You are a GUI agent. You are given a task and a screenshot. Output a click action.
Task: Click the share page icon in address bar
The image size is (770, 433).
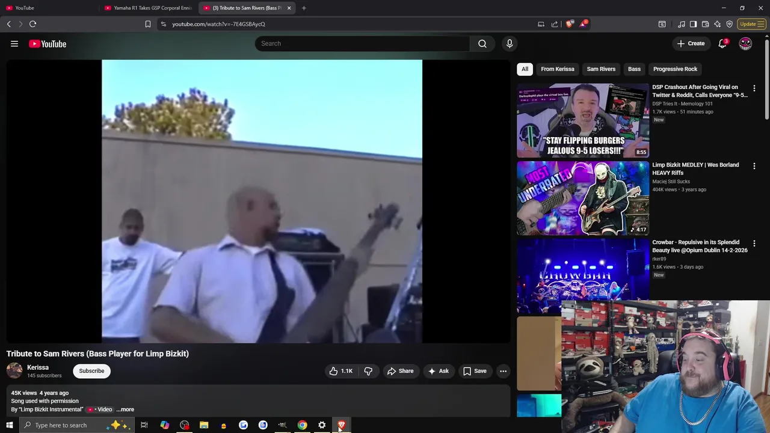tap(554, 24)
